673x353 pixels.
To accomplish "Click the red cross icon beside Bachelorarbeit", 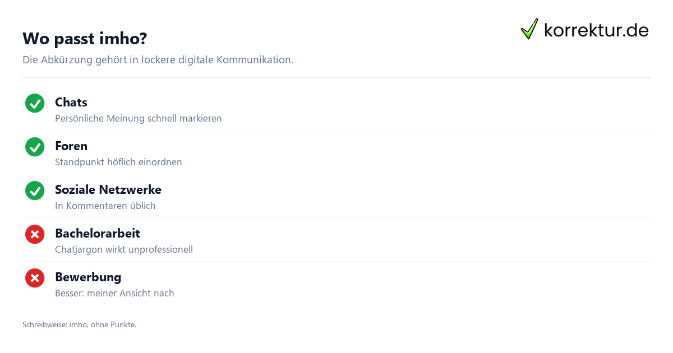I will pyautogui.click(x=35, y=234).
